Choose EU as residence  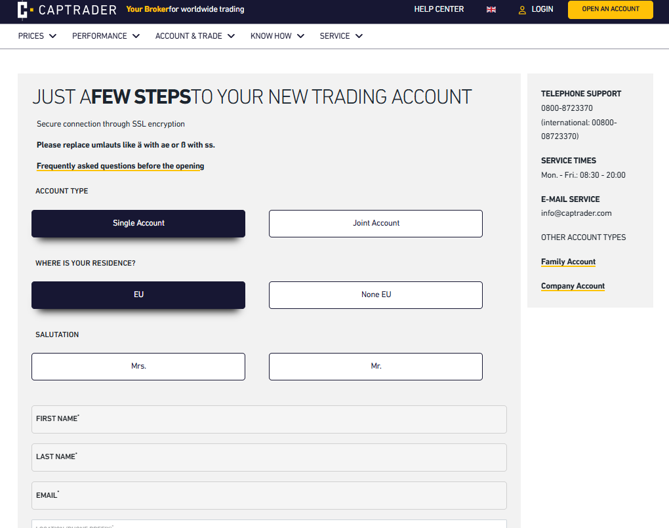(138, 295)
